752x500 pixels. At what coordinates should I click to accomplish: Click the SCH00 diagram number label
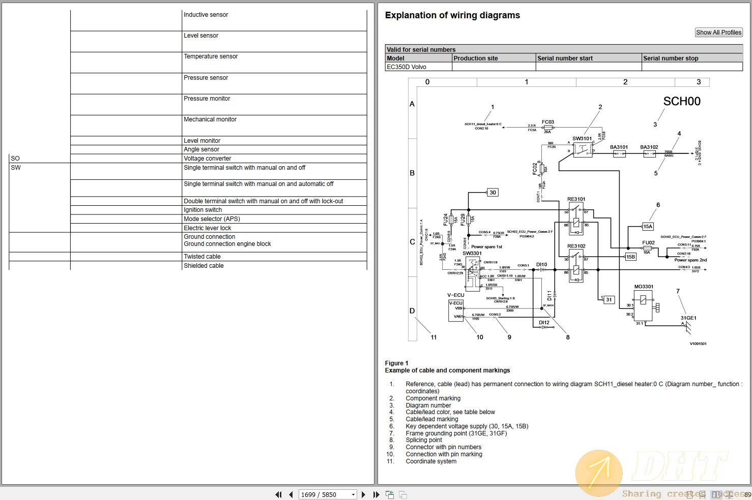click(682, 101)
